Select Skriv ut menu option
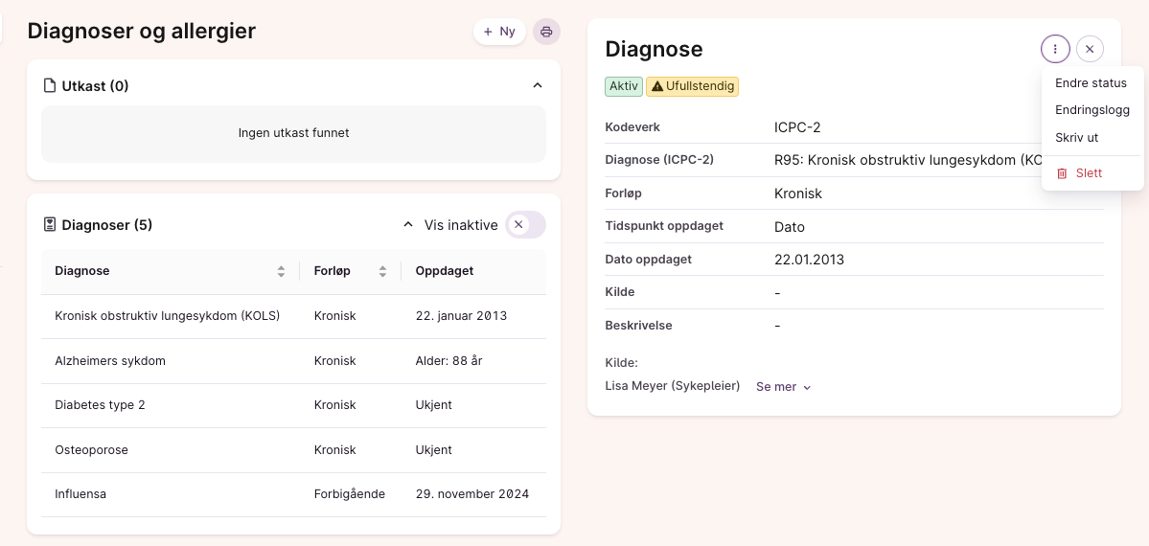The image size is (1149, 546). point(1076,138)
